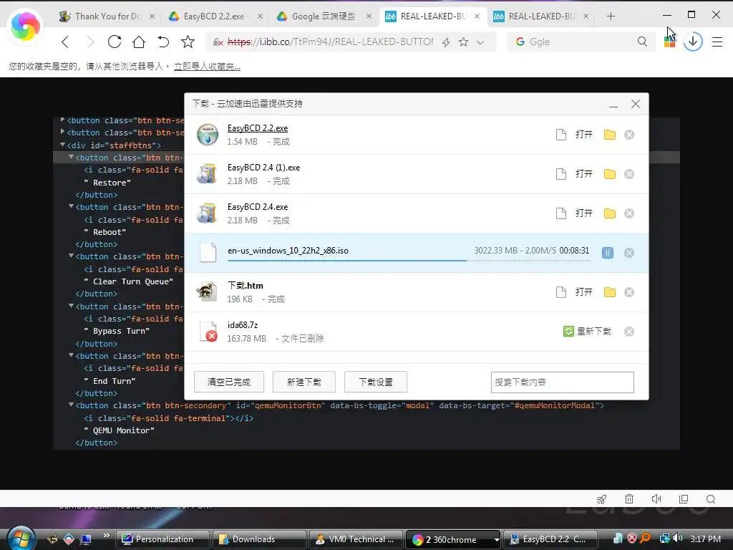Click the search magnifier icon
Image resolution: width=733 pixels, height=550 pixels.
642,42
